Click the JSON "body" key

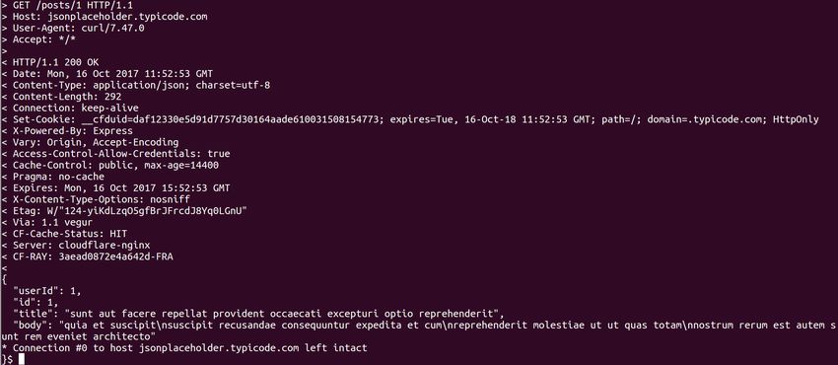34,325
